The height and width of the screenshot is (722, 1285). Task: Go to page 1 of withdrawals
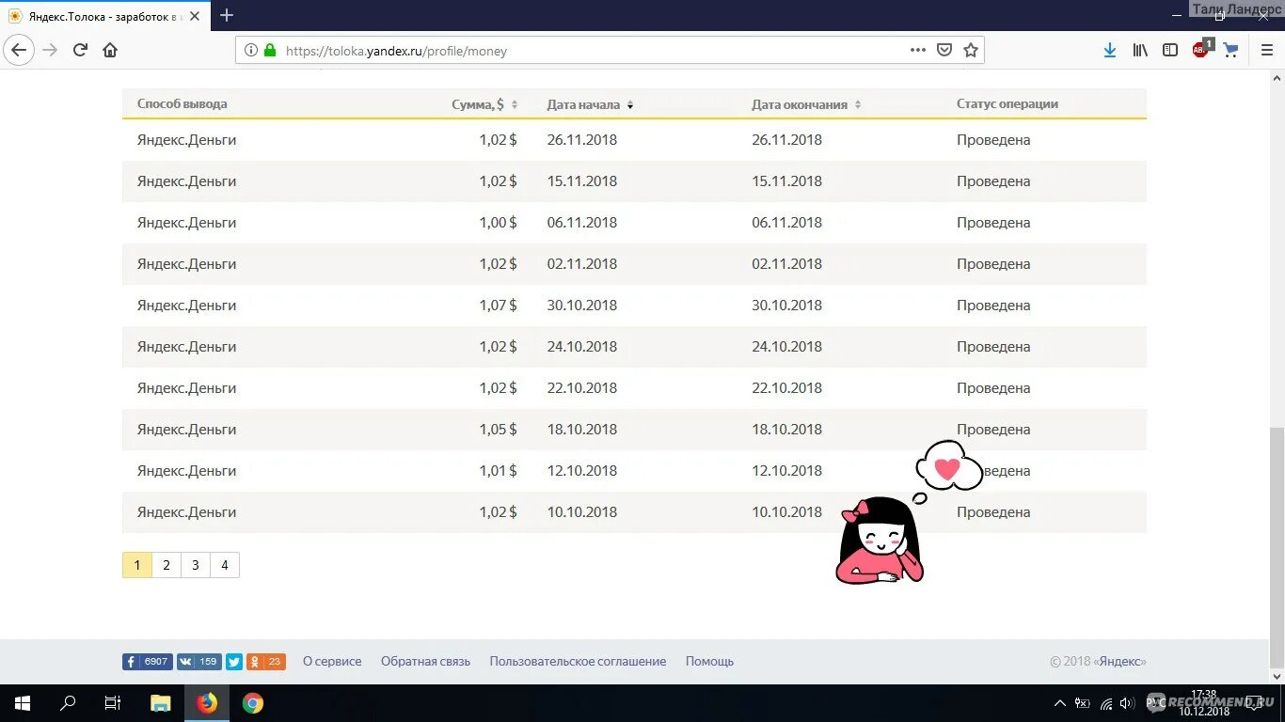[x=137, y=565]
